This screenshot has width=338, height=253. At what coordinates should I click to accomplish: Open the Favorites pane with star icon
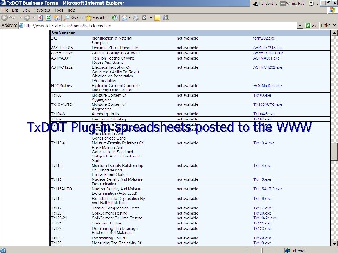point(97,18)
